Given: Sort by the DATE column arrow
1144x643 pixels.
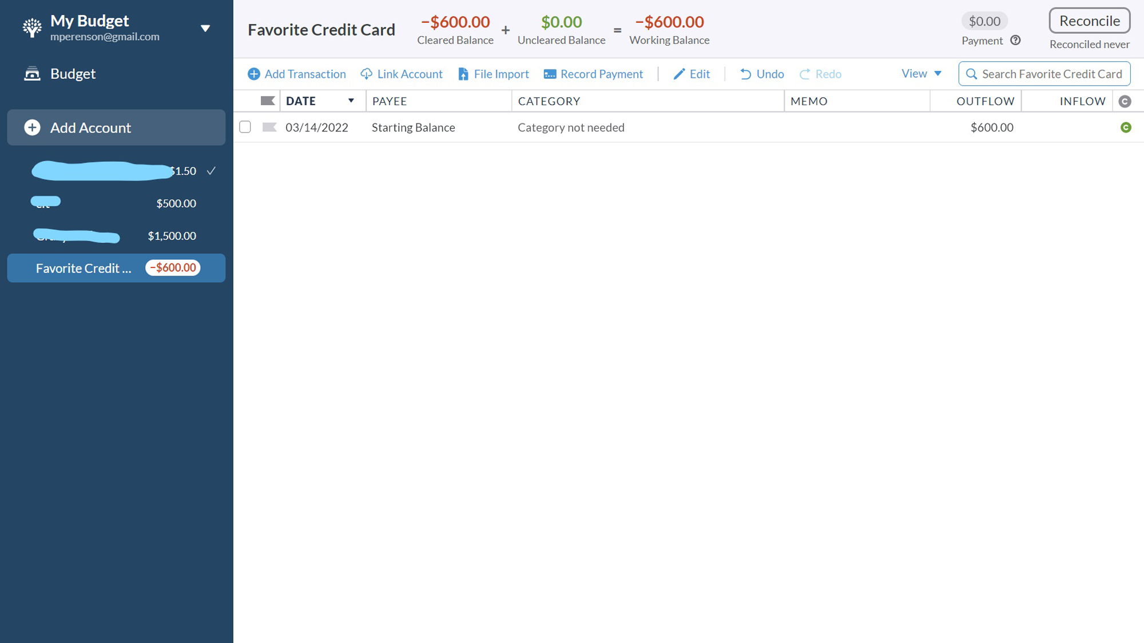Looking at the screenshot, I should (351, 101).
